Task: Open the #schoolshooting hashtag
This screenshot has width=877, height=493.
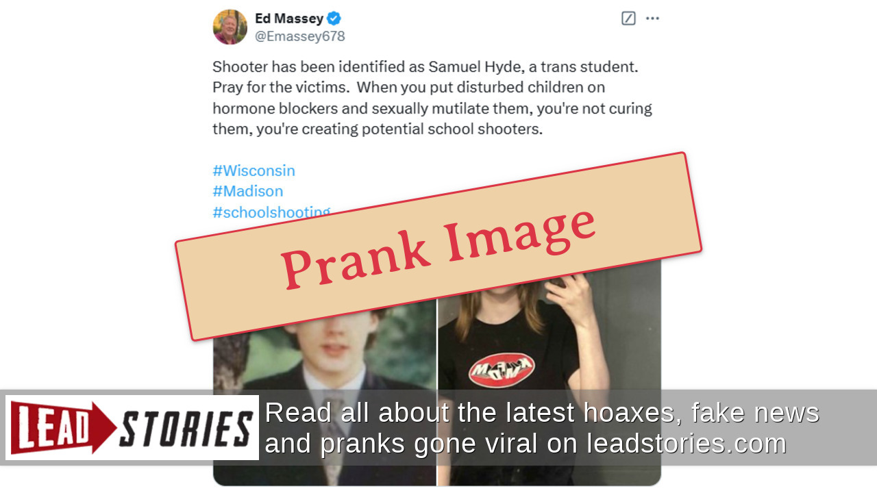Action: (271, 212)
